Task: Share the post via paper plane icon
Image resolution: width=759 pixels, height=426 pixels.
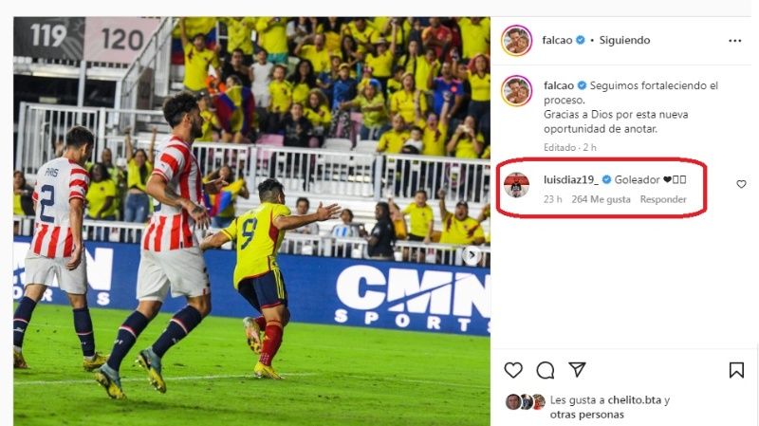Action: tap(577, 370)
